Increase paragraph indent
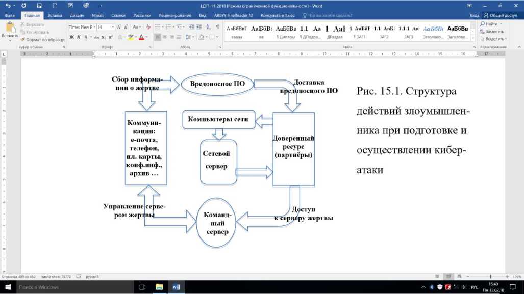This screenshot has height=294, width=524. pos(199,27)
